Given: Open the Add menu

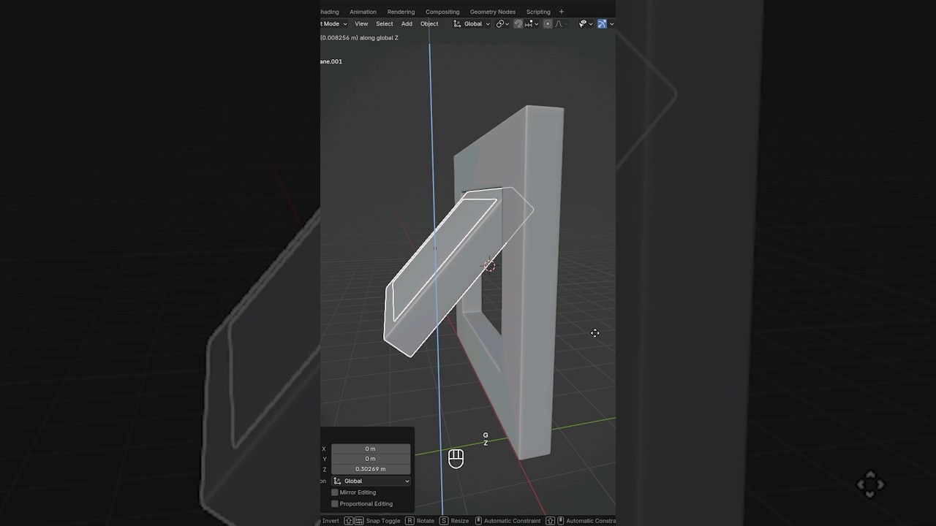Looking at the screenshot, I should coord(407,23).
